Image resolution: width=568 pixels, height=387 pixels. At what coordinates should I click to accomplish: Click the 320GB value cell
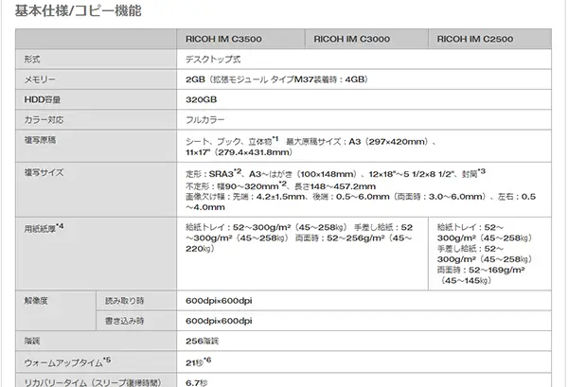(x=364, y=99)
